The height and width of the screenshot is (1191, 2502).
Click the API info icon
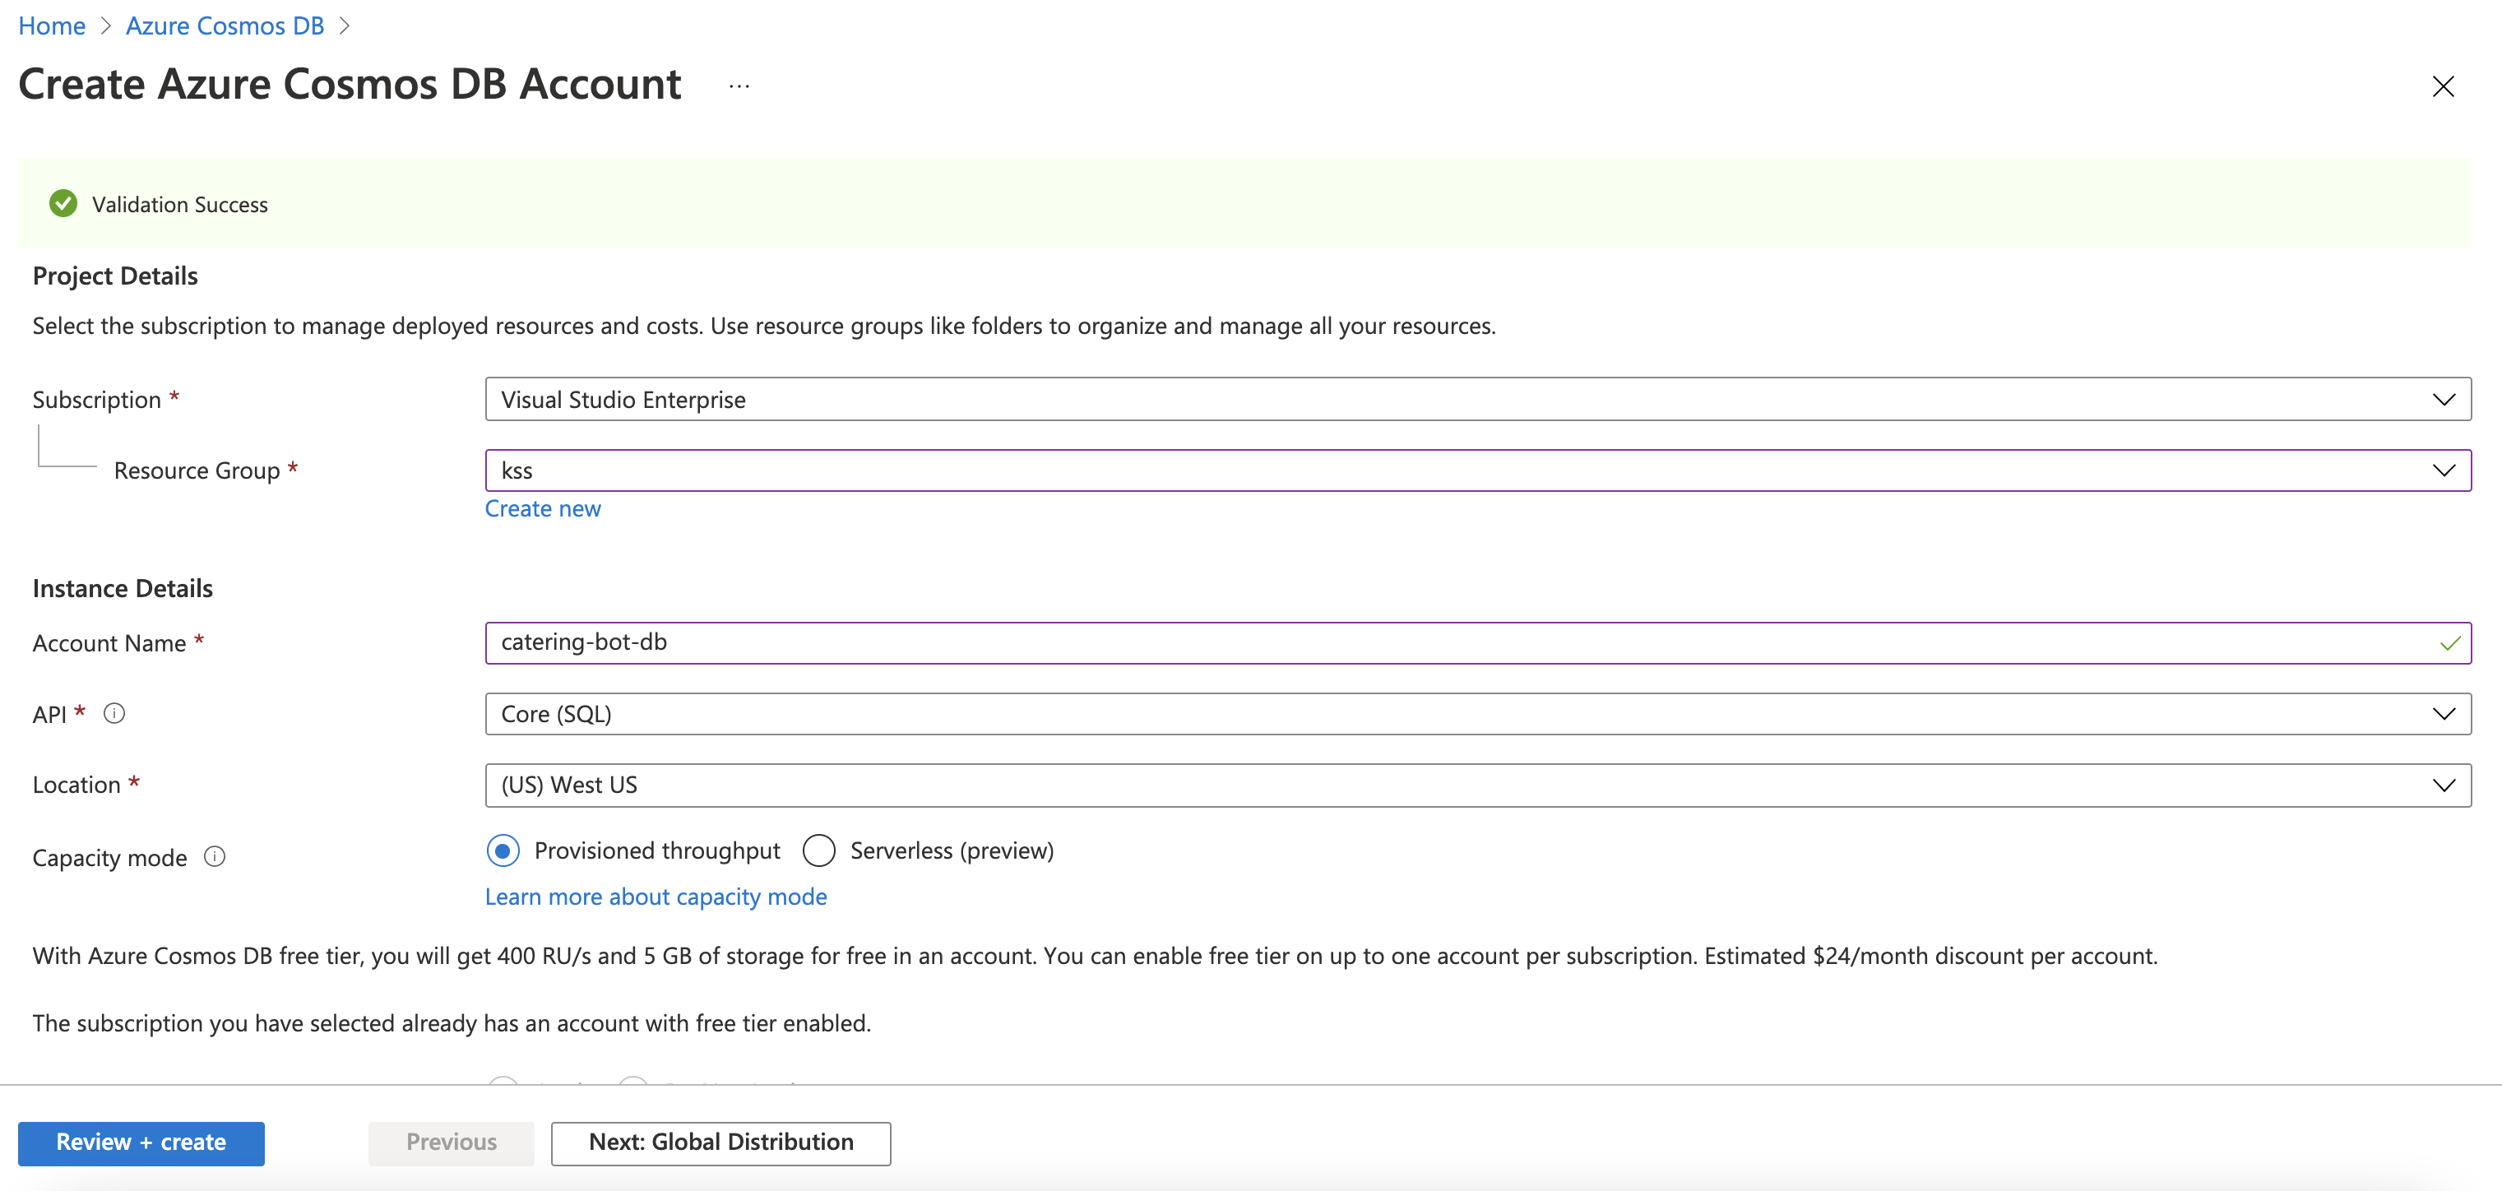point(114,714)
